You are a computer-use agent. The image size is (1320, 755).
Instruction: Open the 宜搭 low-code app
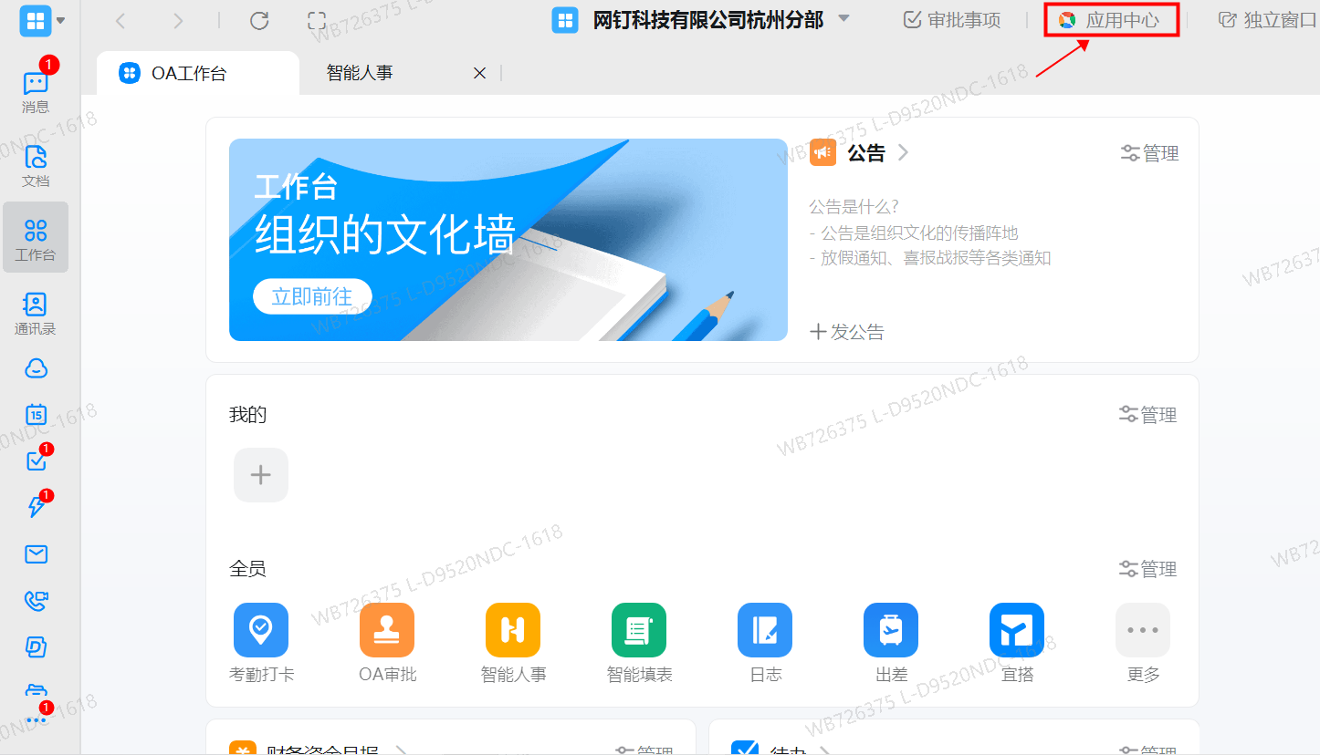coord(1016,638)
